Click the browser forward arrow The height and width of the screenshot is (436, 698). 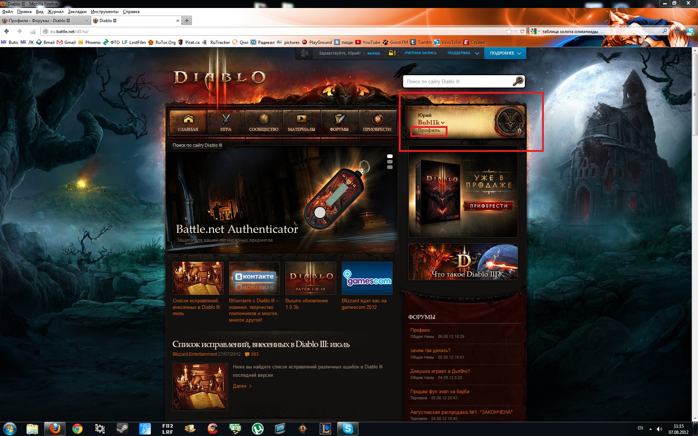(x=20, y=31)
